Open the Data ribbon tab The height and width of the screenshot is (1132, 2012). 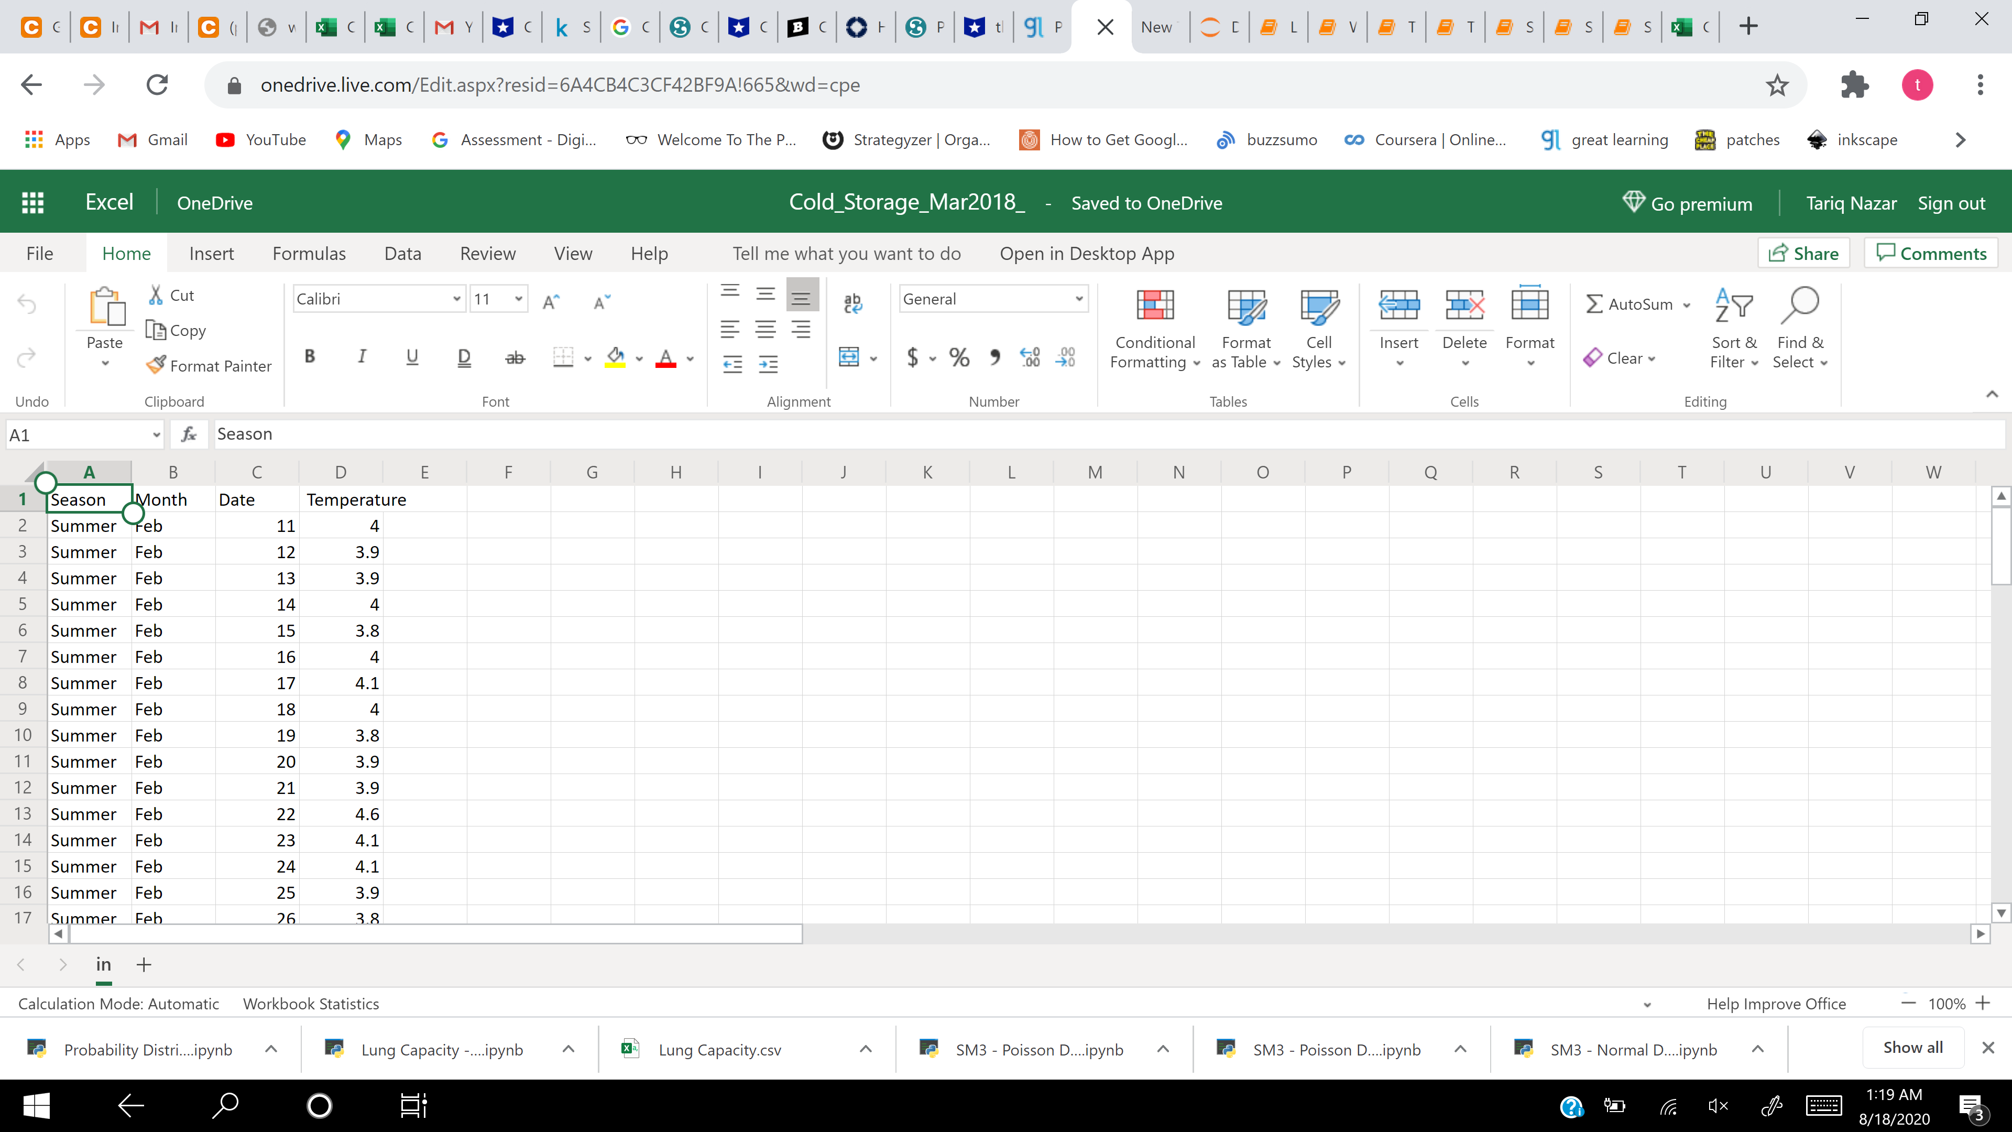402,253
